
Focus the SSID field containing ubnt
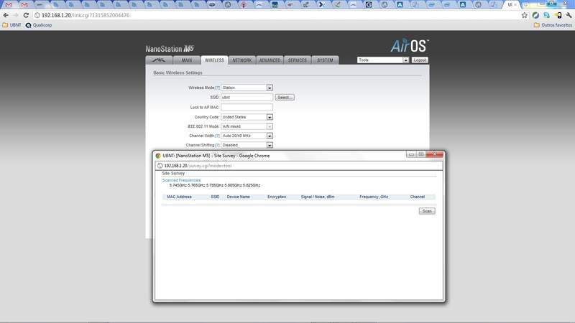pyautogui.click(x=247, y=98)
